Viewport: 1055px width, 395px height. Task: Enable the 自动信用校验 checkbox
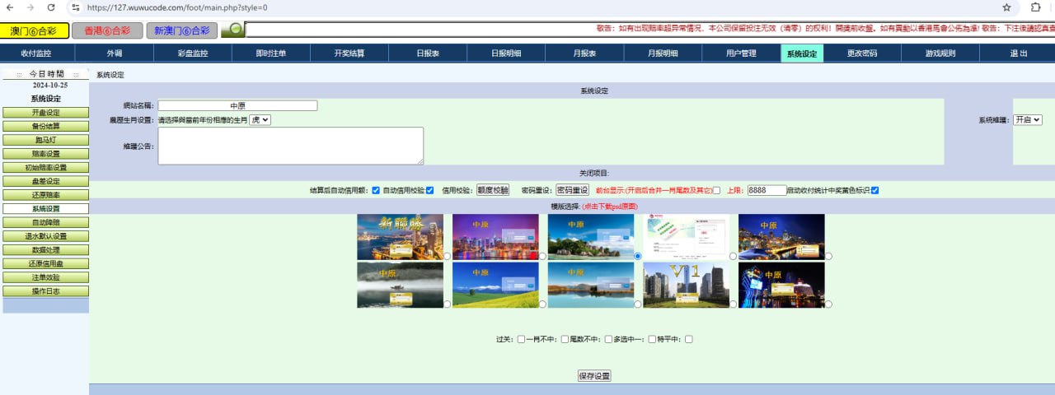click(x=429, y=191)
